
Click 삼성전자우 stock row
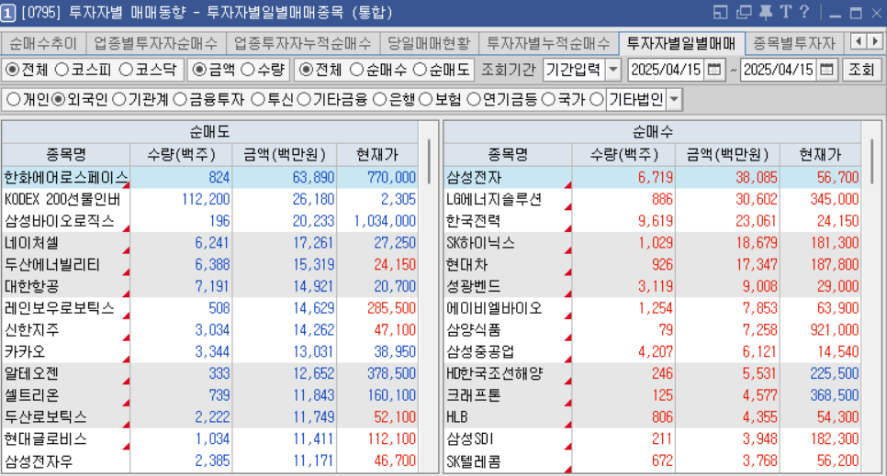[210, 461]
